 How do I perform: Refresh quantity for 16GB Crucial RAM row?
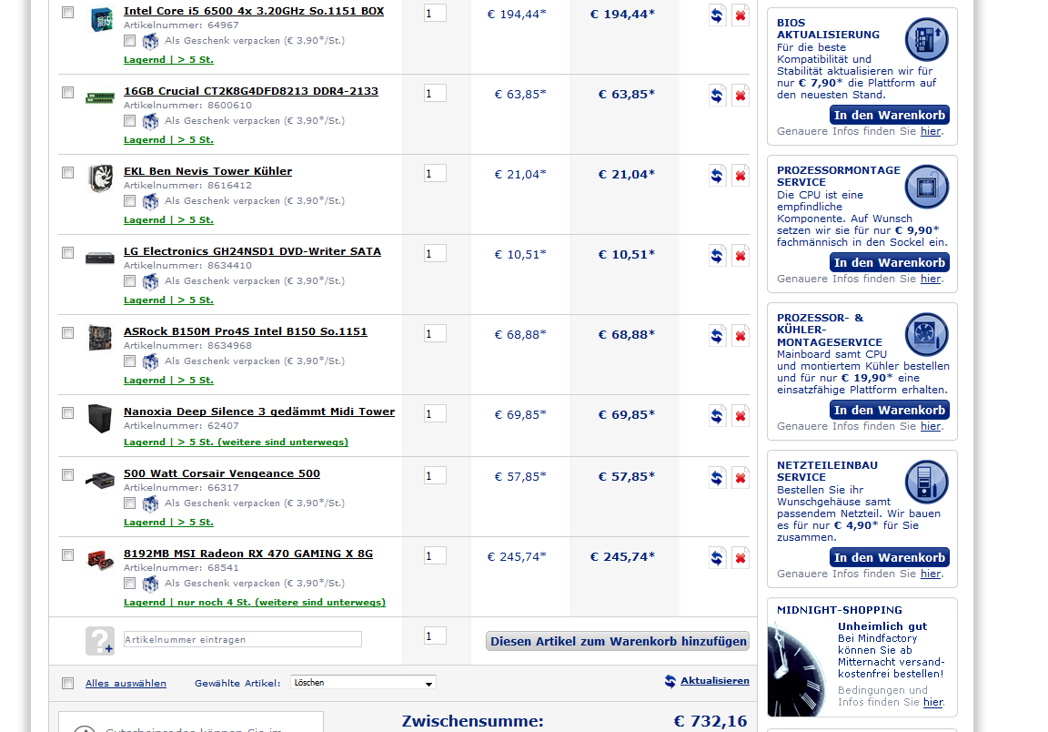717,96
